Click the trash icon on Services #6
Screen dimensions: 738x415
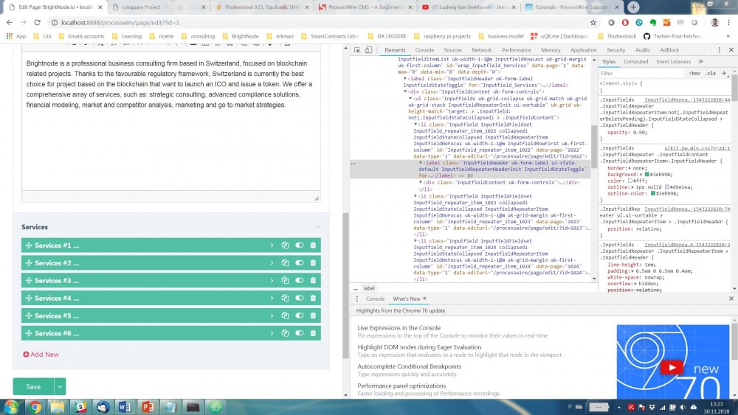pos(313,333)
